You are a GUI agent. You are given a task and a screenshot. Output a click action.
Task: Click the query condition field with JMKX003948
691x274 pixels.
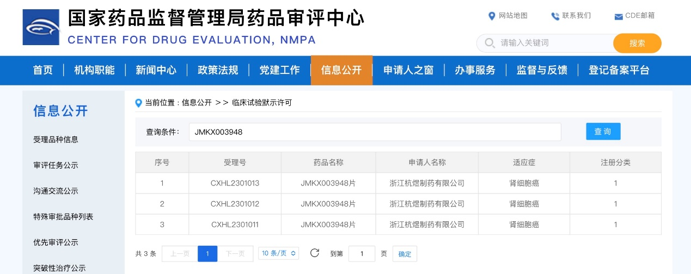coord(375,132)
